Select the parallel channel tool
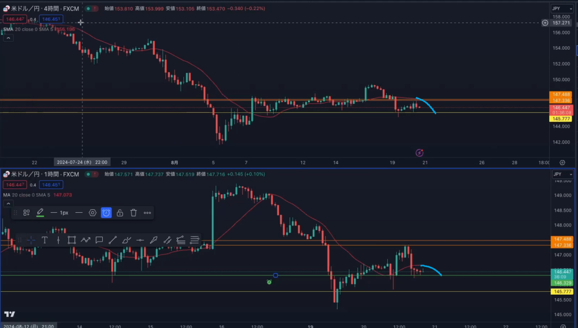 click(x=167, y=240)
